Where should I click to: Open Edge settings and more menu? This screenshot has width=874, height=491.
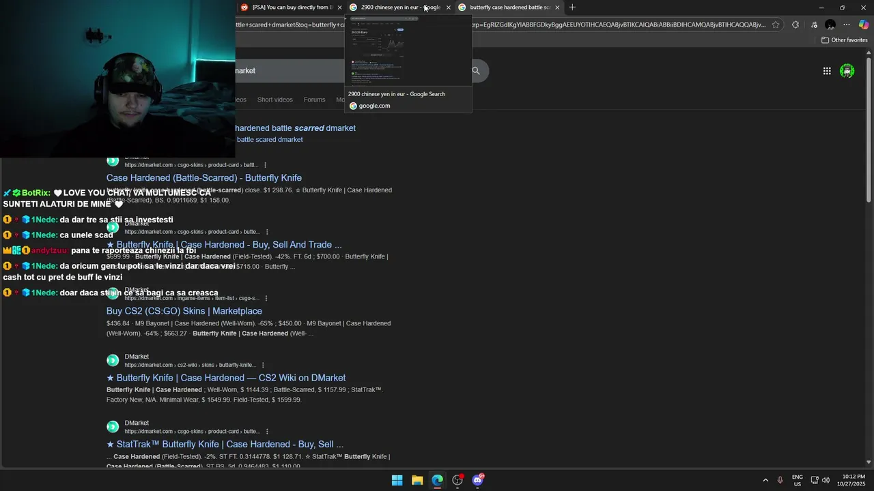[x=847, y=25]
